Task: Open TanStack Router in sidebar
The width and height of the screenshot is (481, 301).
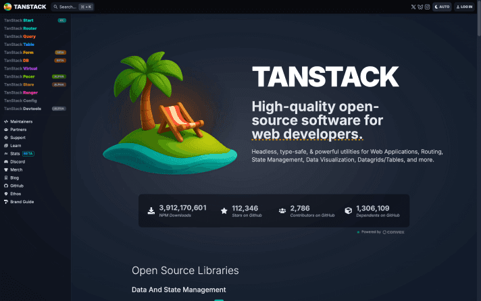Action: 20,28
